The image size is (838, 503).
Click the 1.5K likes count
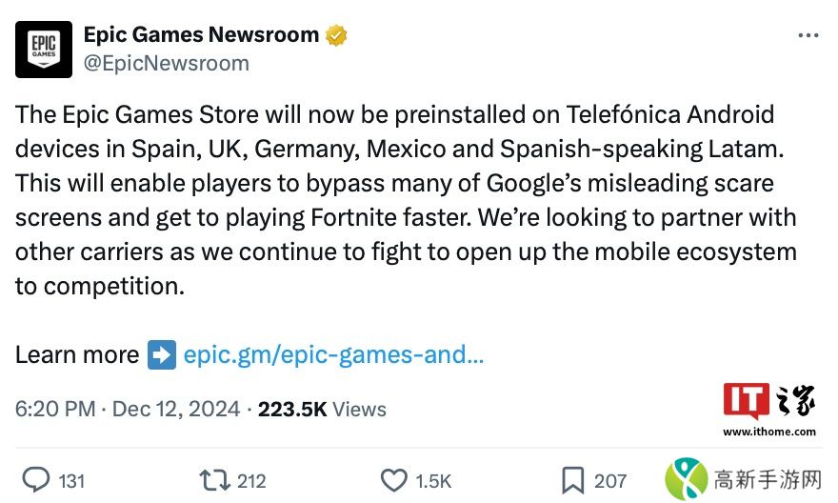click(433, 481)
